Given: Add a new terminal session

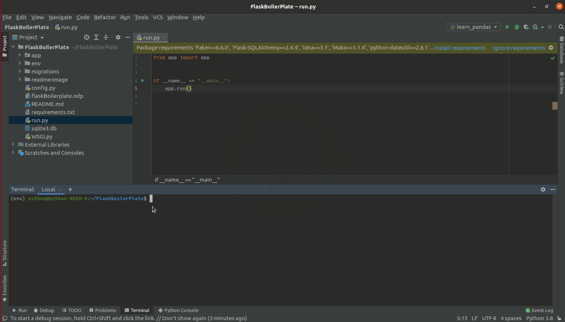Looking at the screenshot, I should tap(70, 189).
